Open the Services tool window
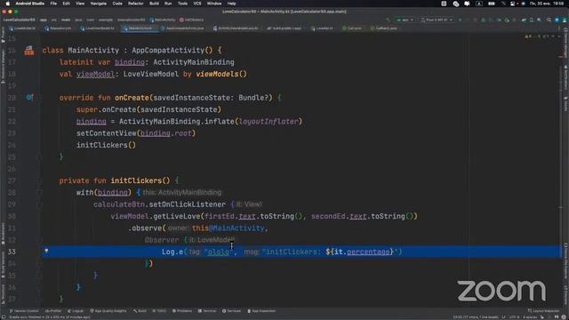 [x=231, y=311]
